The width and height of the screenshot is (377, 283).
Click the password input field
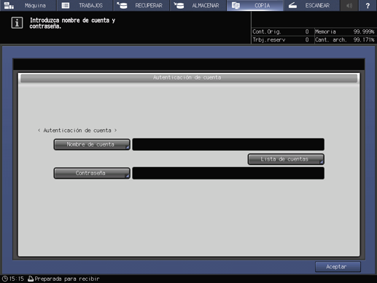[228, 173]
